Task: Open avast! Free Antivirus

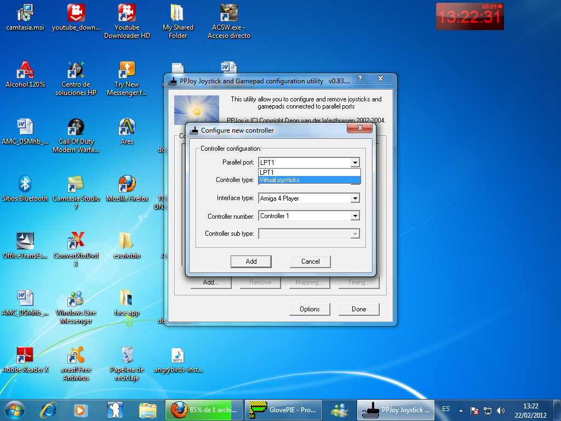Action: tap(75, 354)
